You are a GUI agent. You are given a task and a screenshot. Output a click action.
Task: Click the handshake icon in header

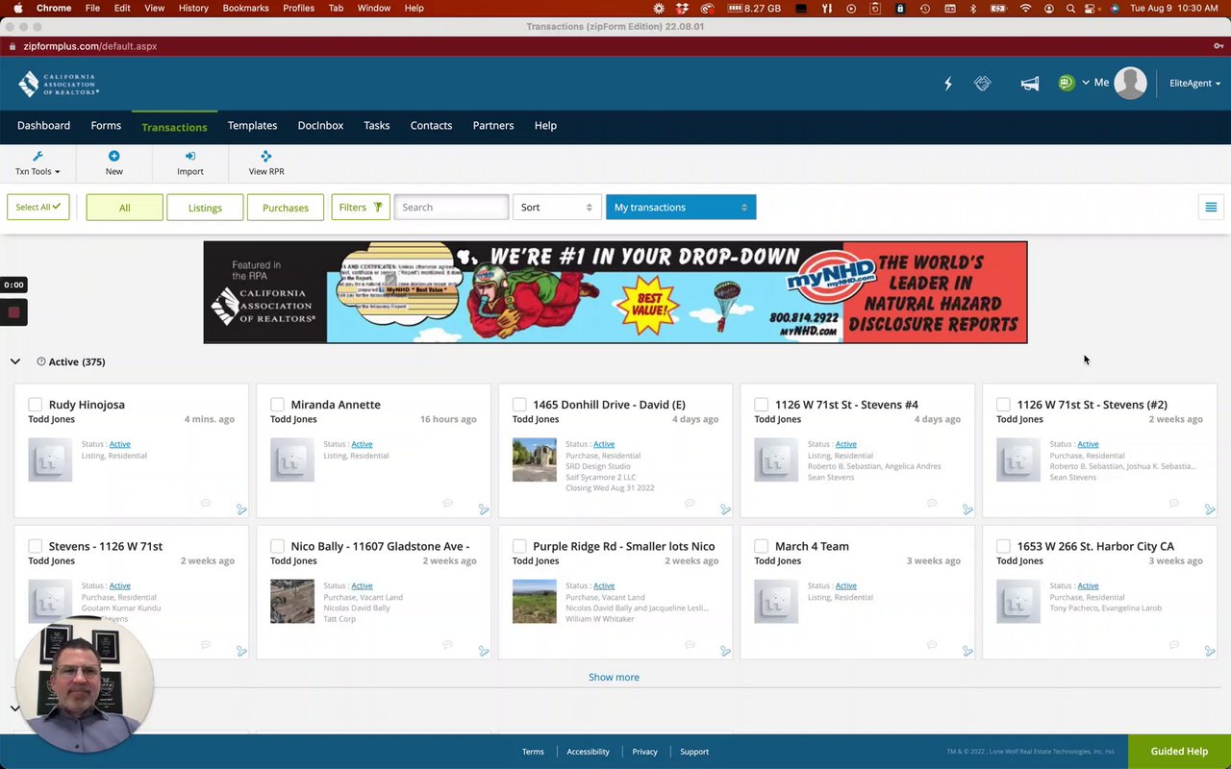coord(982,84)
